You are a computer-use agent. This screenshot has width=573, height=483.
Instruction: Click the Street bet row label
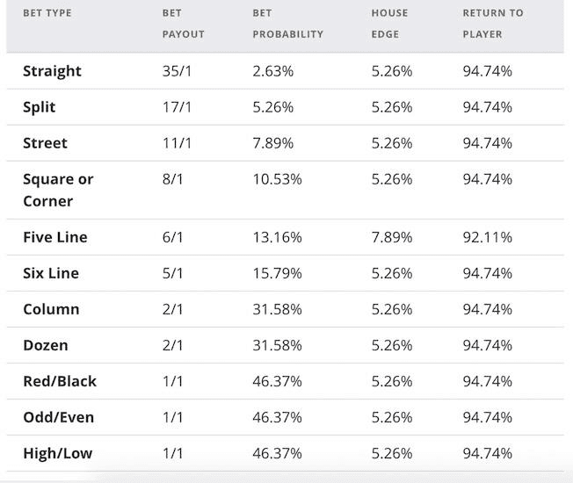45,143
